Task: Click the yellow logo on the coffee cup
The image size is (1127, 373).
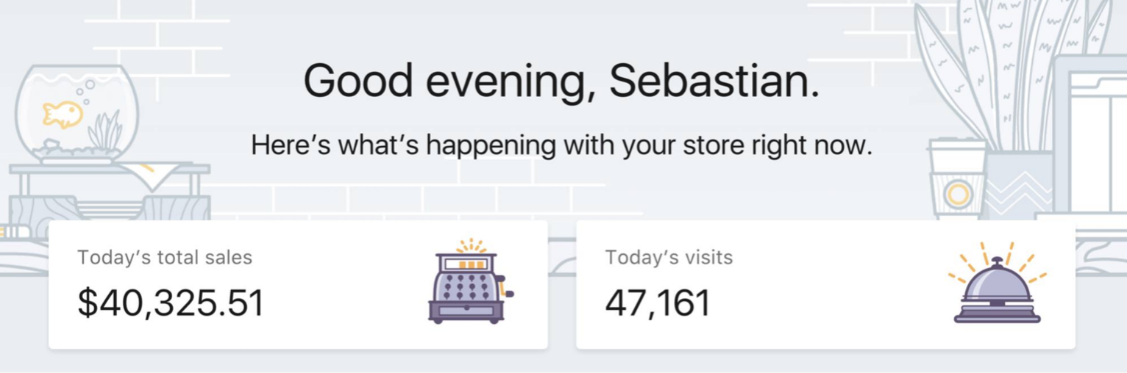Action: click(x=958, y=195)
